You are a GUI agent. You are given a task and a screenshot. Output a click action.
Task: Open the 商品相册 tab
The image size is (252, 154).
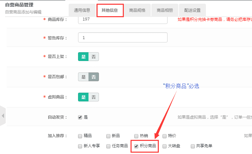[x=165, y=10]
